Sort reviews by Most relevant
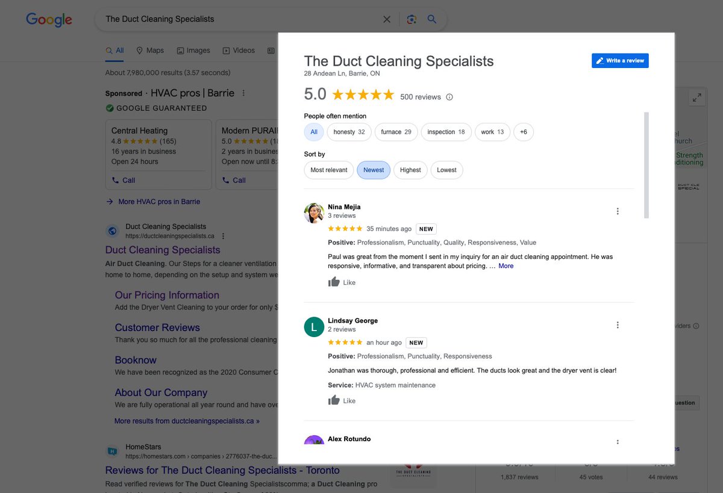 329,170
